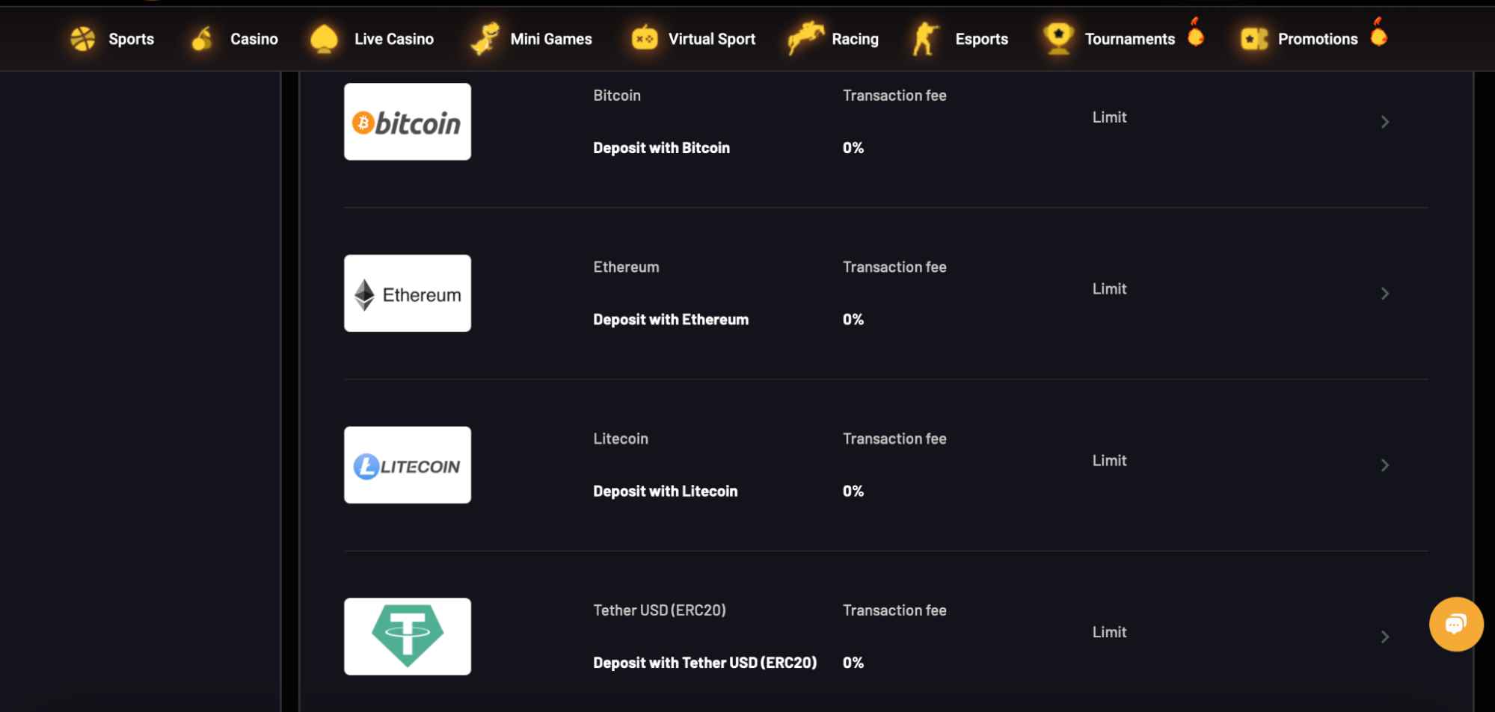Click the spade Live Casino icon

click(x=324, y=39)
